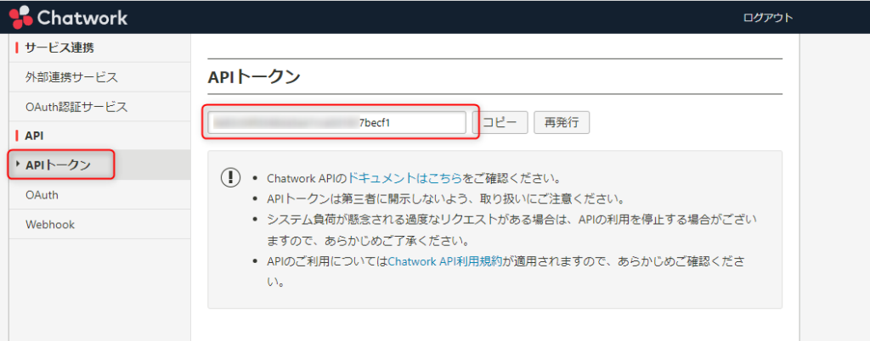Click the arrow beside APIトークン in sidebar
The height and width of the screenshot is (341, 870).
pyautogui.click(x=19, y=164)
